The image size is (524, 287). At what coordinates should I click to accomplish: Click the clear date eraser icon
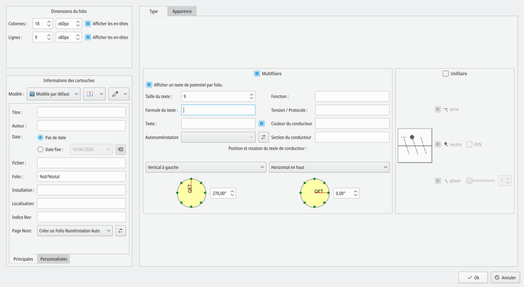(x=120, y=149)
